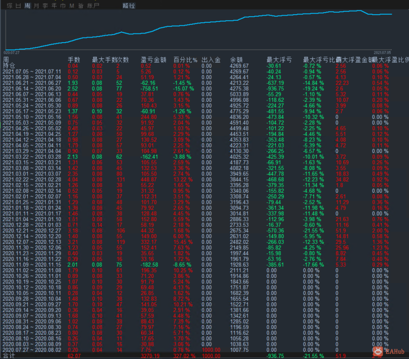
Task: Switch to the 日 daily tab
Action: [18, 6]
